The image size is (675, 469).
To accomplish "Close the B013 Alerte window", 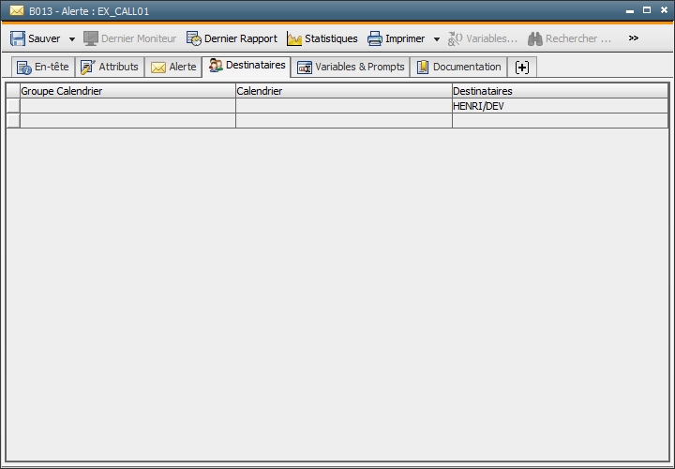I will click(664, 10).
